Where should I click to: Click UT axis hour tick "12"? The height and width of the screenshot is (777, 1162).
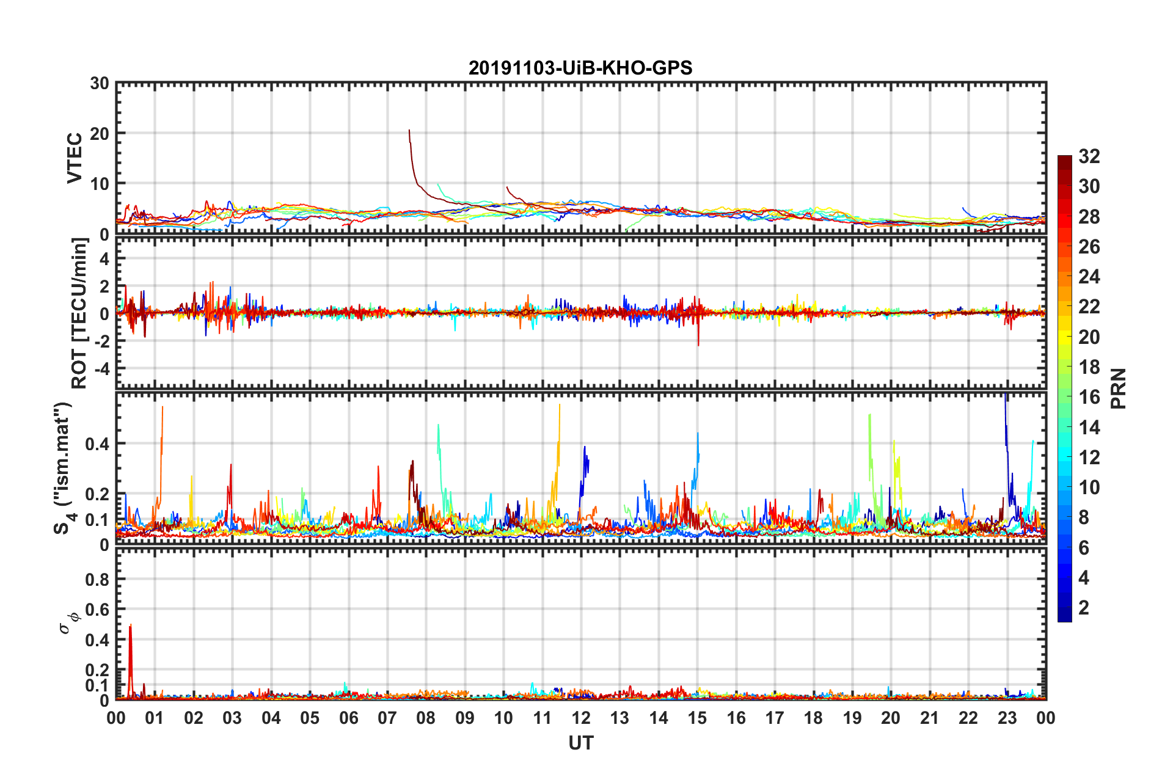581,718
